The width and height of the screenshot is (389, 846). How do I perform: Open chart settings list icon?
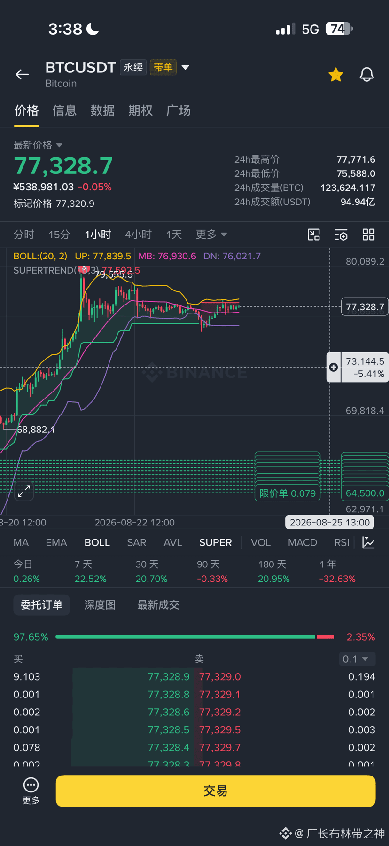click(x=341, y=235)
